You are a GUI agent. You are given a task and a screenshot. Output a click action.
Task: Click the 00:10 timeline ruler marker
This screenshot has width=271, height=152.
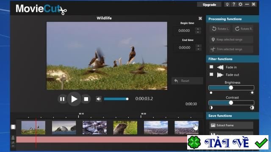[x=81, y=114]
